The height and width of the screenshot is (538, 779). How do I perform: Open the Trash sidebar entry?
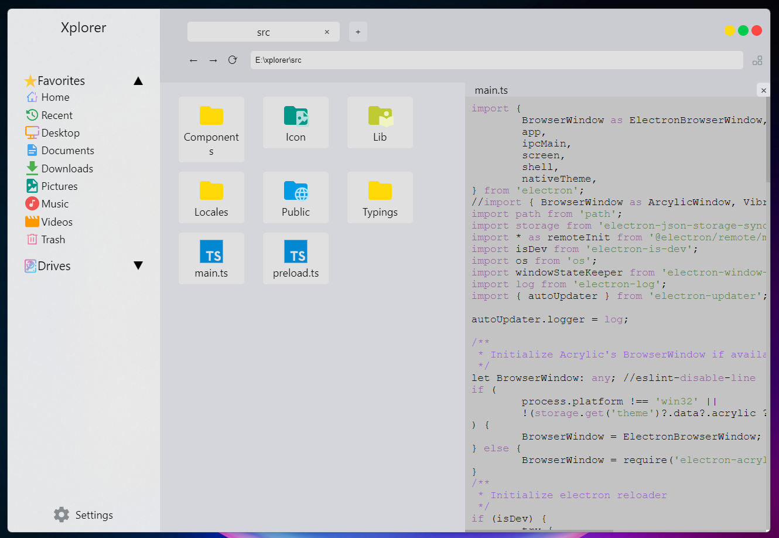[46, 240]
